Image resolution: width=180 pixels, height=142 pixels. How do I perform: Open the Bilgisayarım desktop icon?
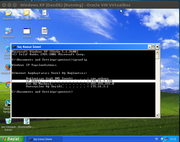(9, 31)
